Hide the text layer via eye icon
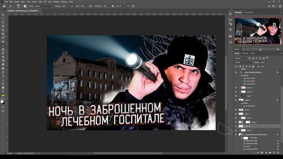Image resolution: width=283 pixels, height=159 pixels. click(236, 72)
